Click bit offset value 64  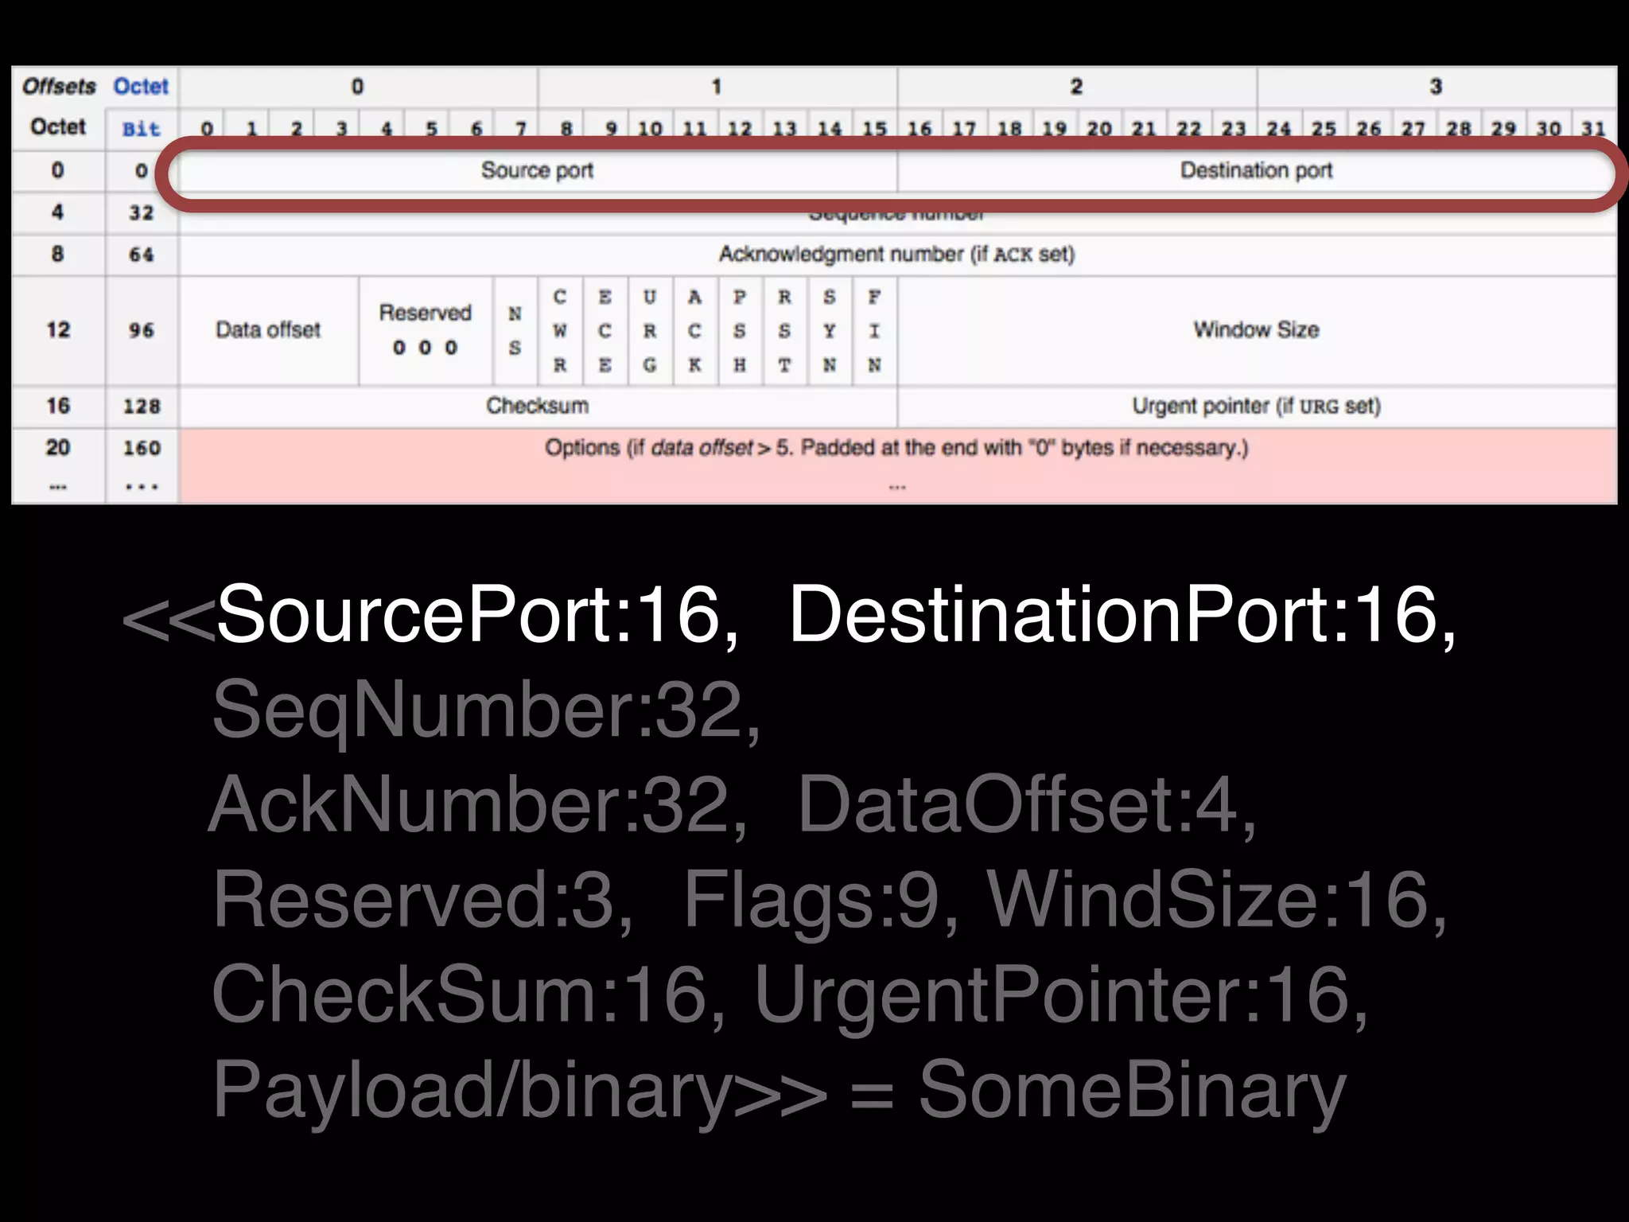pyautogui.click(x=142, y=255)
